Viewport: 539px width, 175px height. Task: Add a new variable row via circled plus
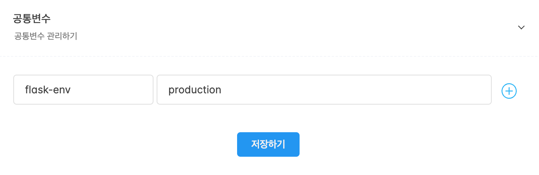(x=509, y=91)
